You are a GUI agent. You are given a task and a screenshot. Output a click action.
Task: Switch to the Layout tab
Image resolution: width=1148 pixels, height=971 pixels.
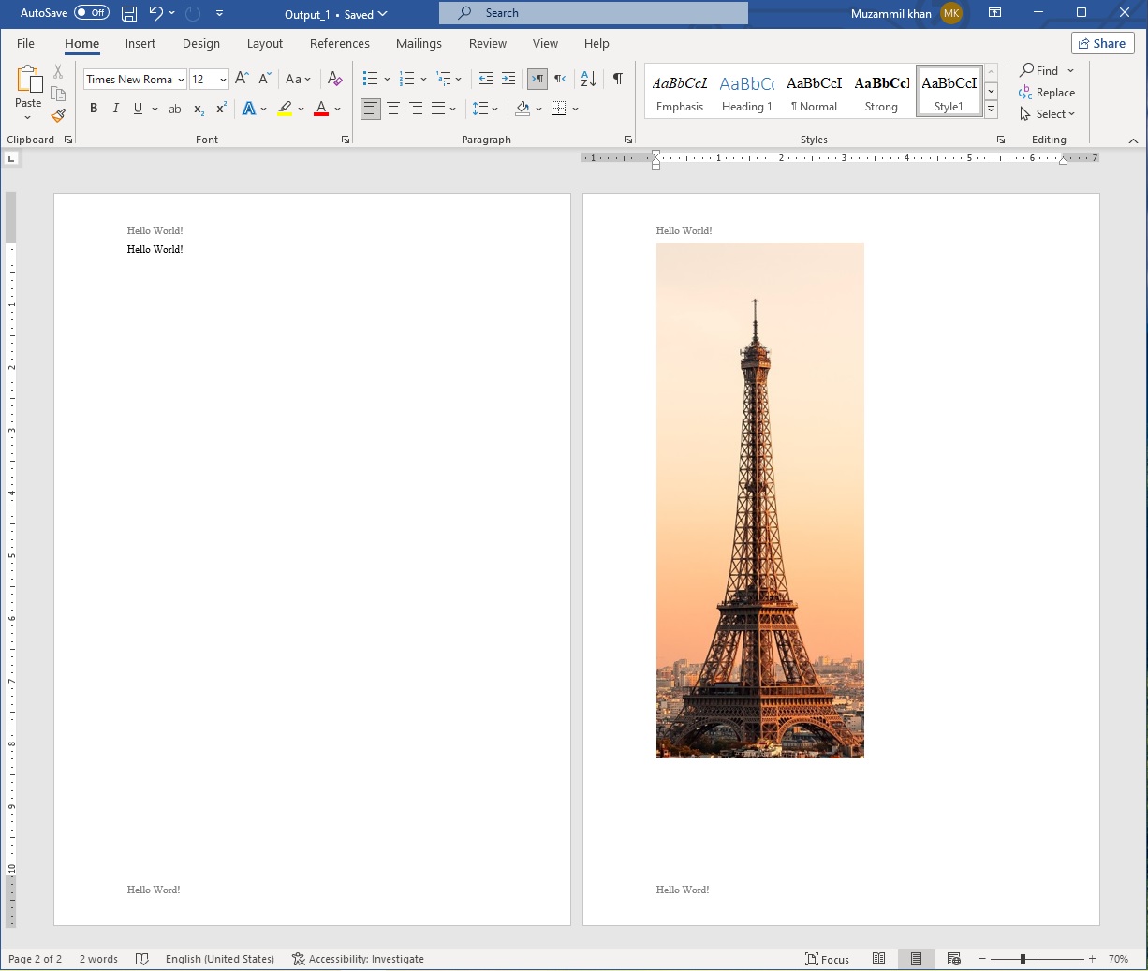[264, 43]
